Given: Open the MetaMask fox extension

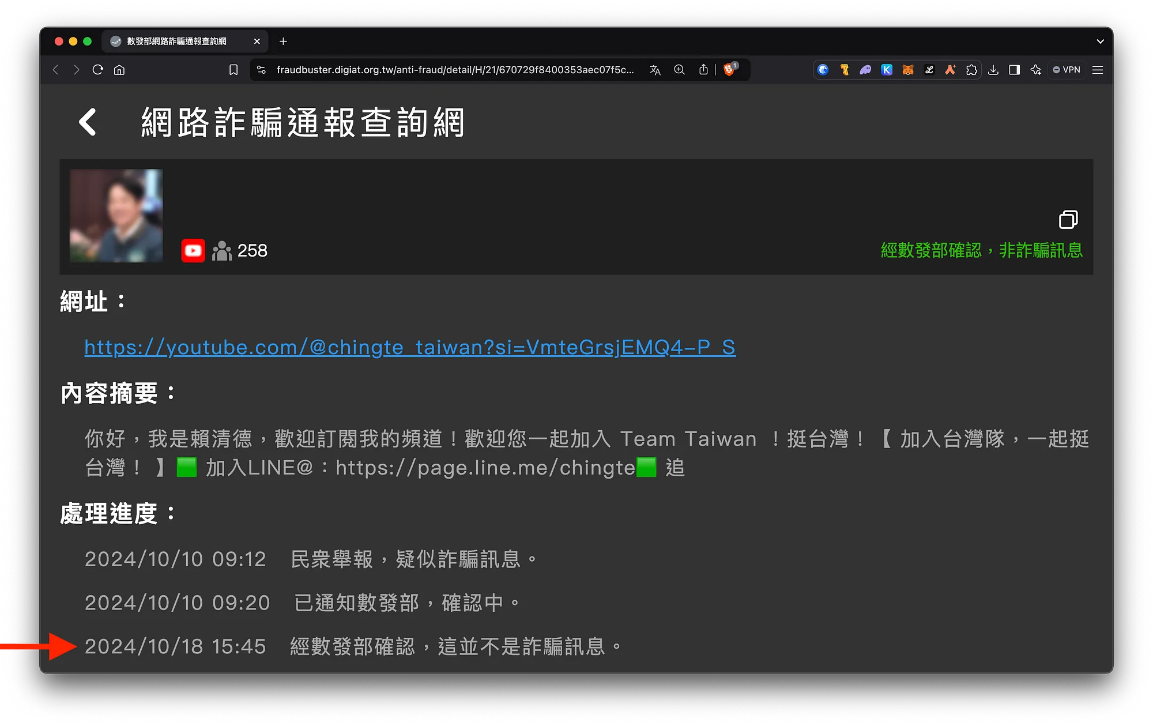Looking at the screenshot, I should pyautogui.click(x=908, y=70).
